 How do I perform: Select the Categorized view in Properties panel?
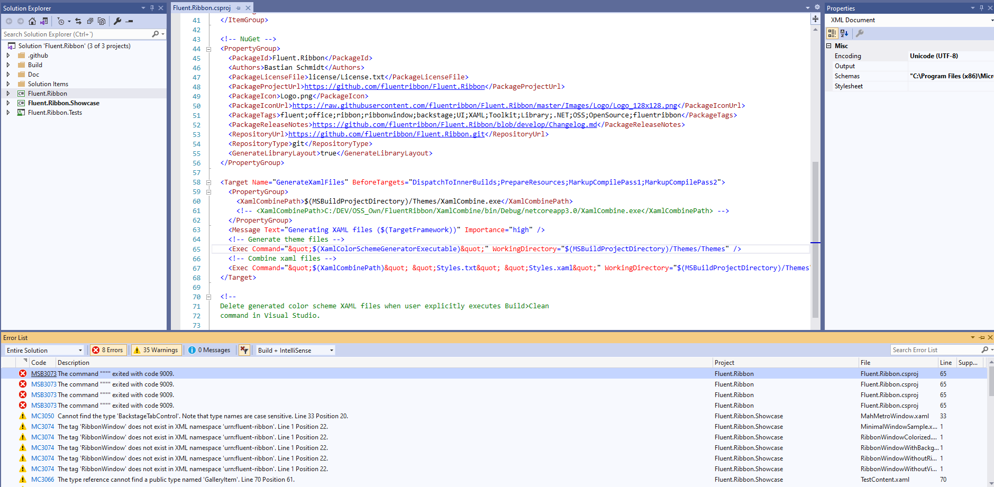832,33
